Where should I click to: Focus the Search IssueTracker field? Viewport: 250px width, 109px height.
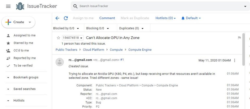[160, 6]
